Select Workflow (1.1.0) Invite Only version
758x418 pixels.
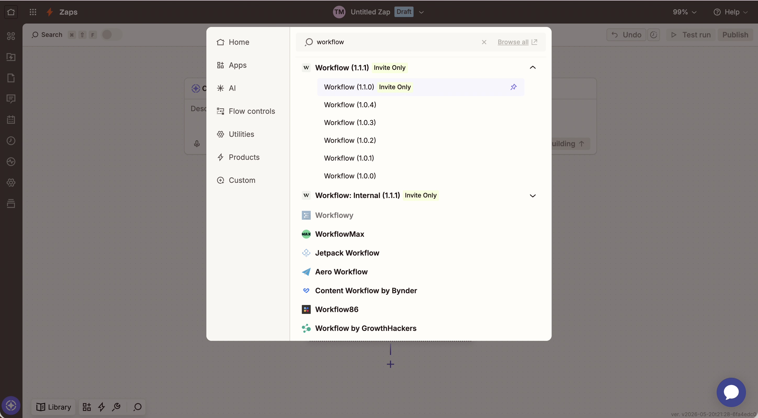tap(421, 87)
